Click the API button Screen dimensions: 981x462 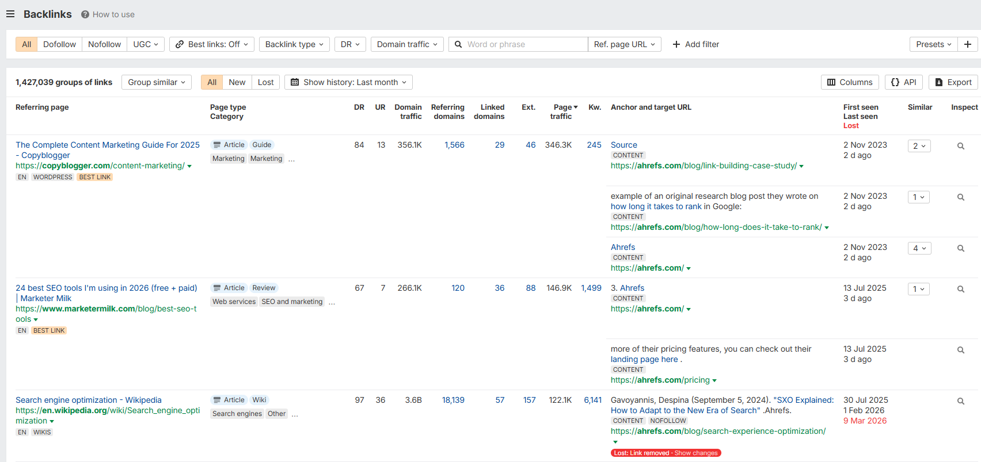904,82
